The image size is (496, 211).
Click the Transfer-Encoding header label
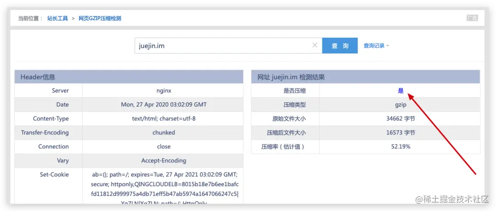point(45,133)
